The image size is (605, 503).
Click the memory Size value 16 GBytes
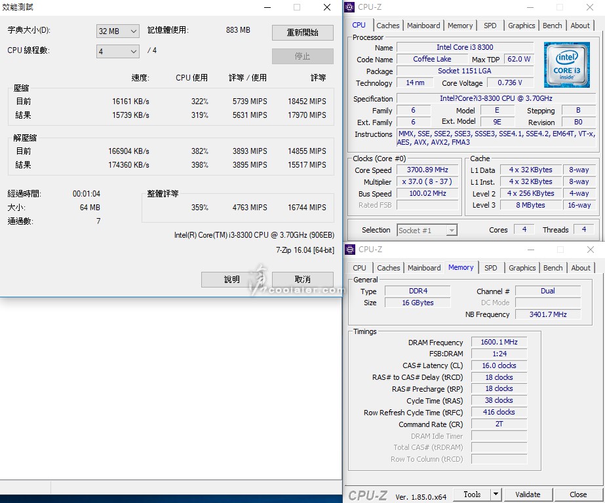click(x=418, y=303)
